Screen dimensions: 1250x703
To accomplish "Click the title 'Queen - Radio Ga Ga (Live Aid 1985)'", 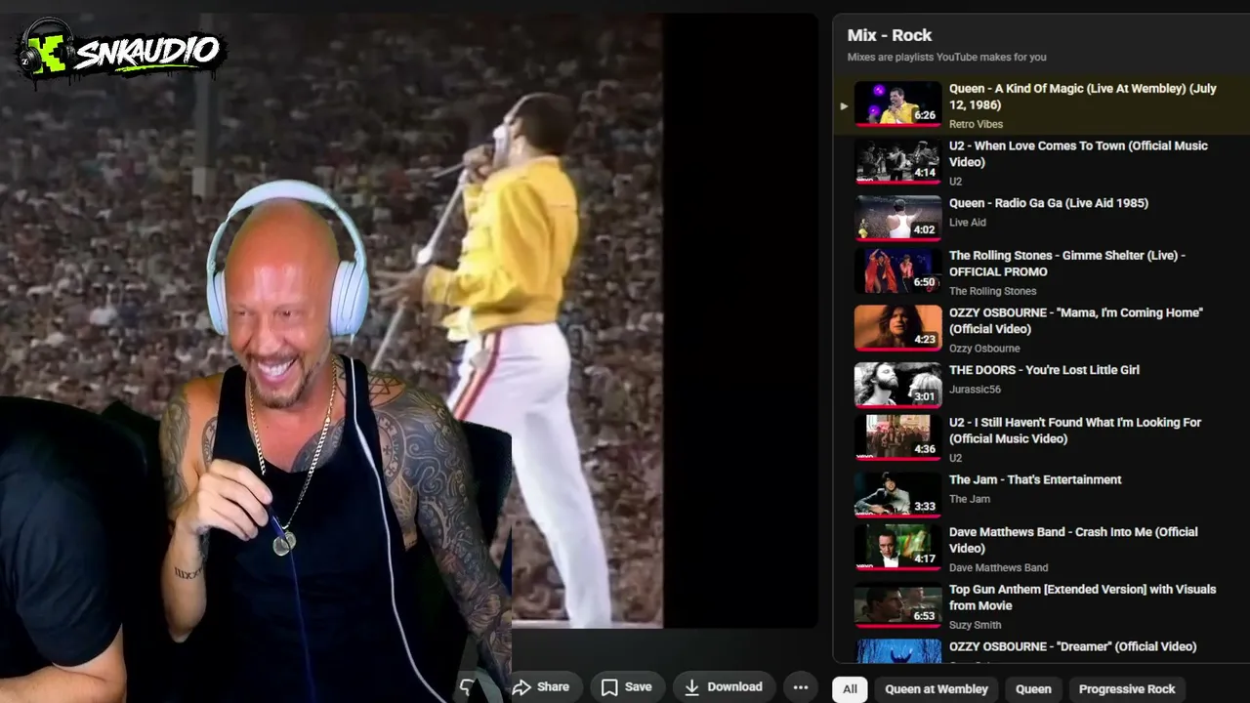I will click(1049, 203).
